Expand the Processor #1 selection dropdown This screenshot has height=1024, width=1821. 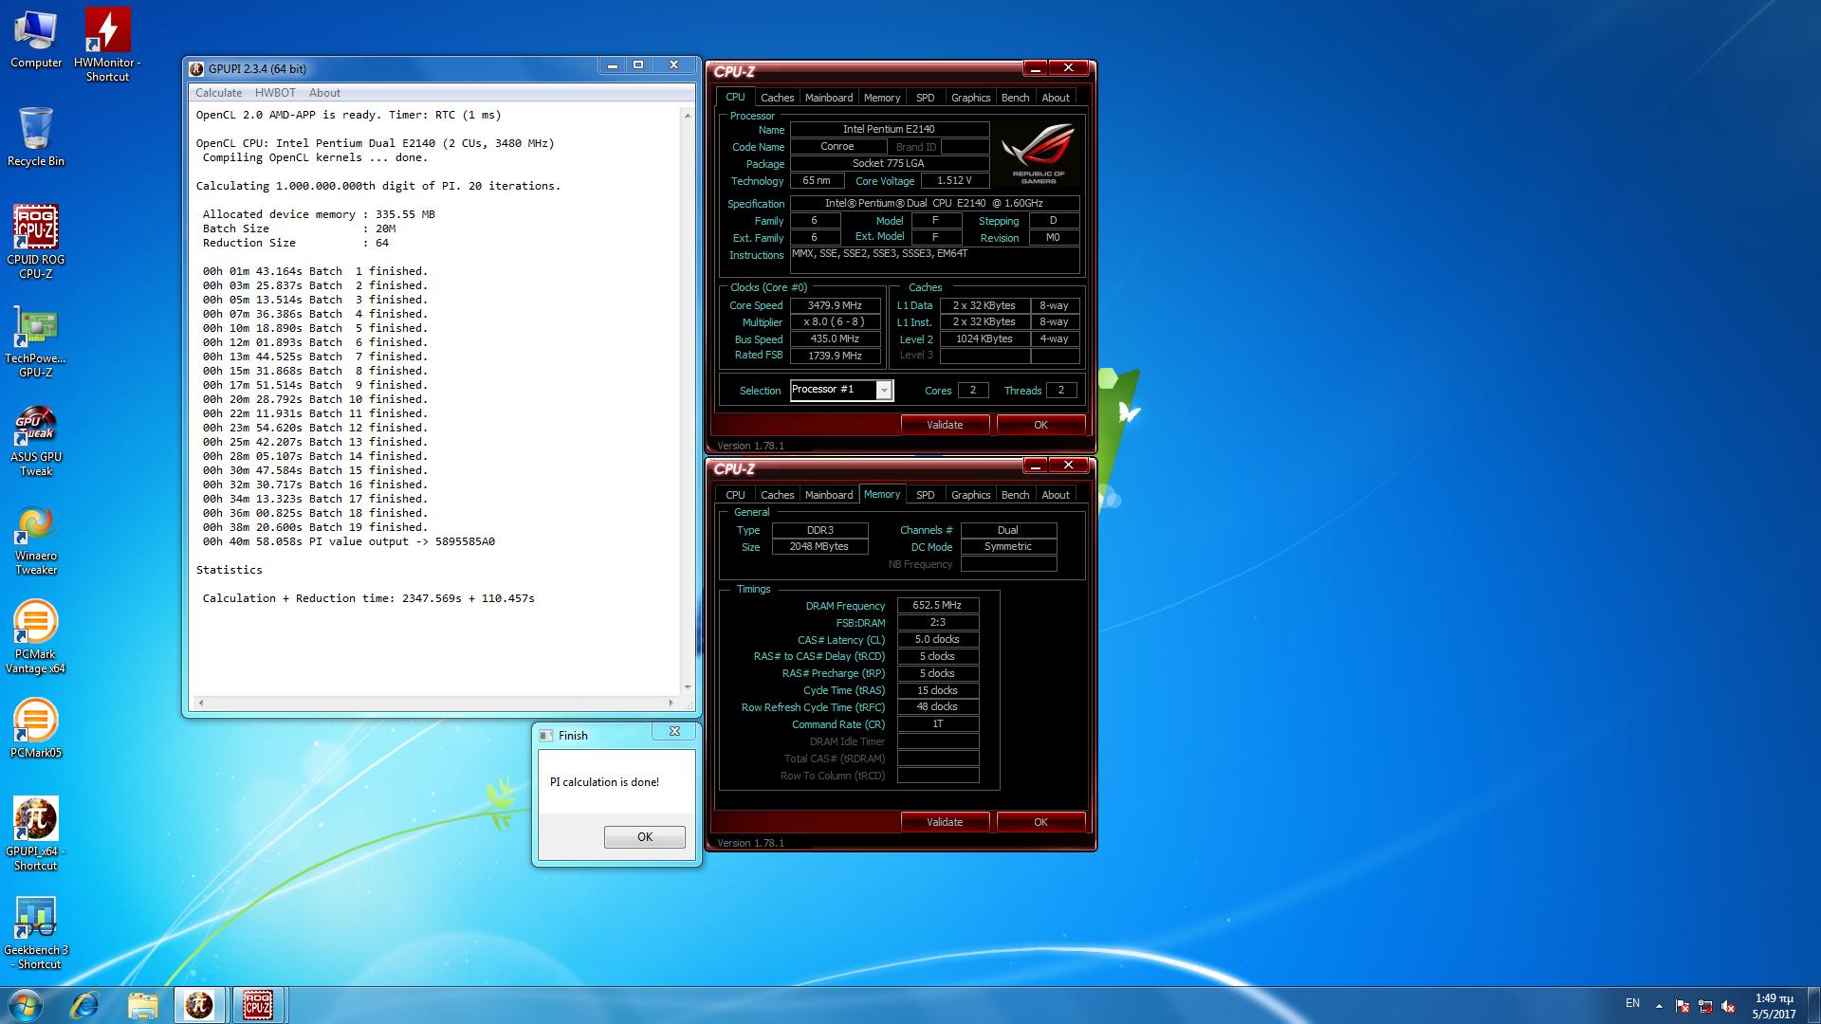(x=884, y=391)
